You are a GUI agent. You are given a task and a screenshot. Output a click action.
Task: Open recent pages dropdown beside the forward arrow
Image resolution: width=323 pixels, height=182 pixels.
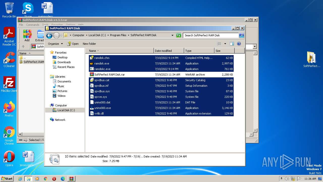tap(61, 35)
